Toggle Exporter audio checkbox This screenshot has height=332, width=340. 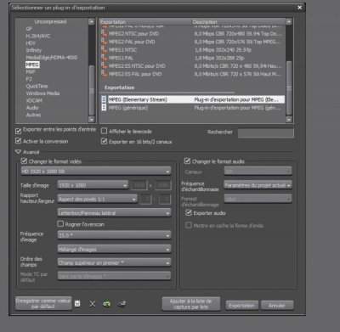[189, 212]
